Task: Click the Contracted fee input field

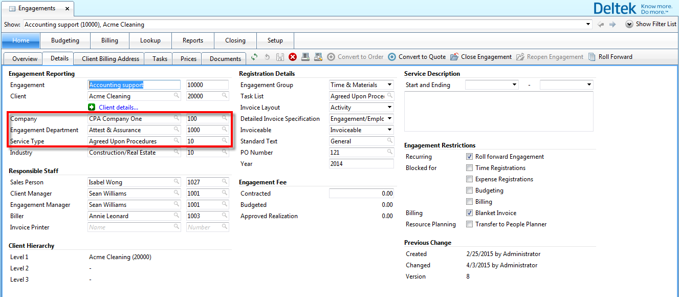Action: tap(361, 194)
